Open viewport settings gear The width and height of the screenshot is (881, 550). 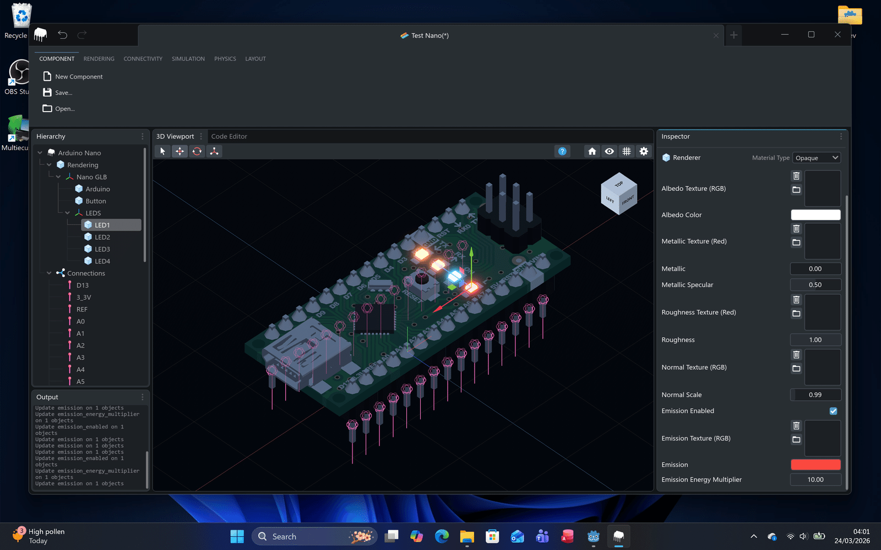click(x=644, y=151)
